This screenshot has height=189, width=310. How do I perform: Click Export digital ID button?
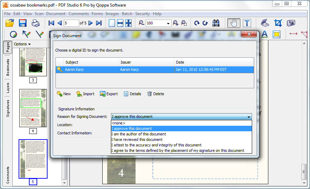pos(109,94)
